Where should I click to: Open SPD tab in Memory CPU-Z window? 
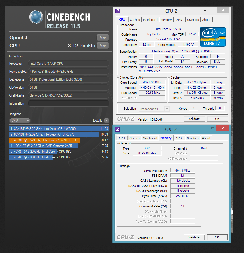(x=179, y=138)
